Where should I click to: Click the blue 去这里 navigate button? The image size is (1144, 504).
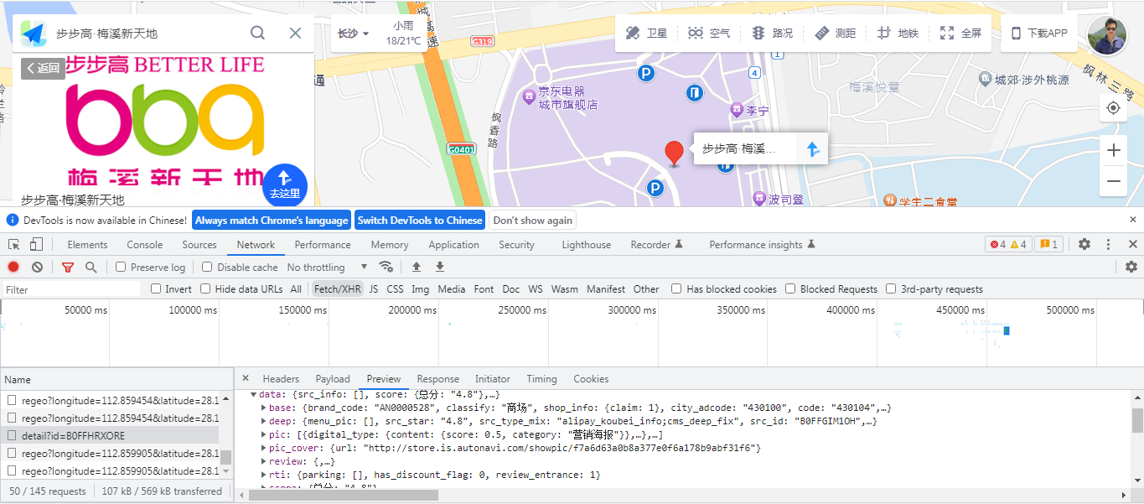[285, 185]
